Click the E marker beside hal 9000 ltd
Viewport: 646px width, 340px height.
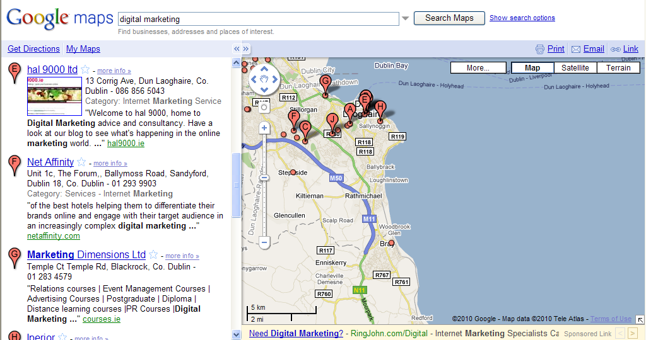click(x=15, y=73)
